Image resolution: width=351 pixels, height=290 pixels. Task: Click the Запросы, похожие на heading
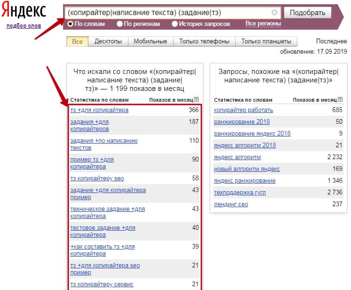279,76
